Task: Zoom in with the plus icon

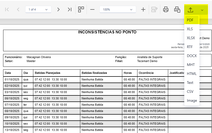Action: point(143,9)
